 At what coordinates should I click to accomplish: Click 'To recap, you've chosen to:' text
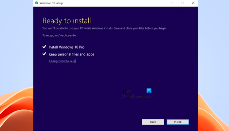(x=59, y=35)
